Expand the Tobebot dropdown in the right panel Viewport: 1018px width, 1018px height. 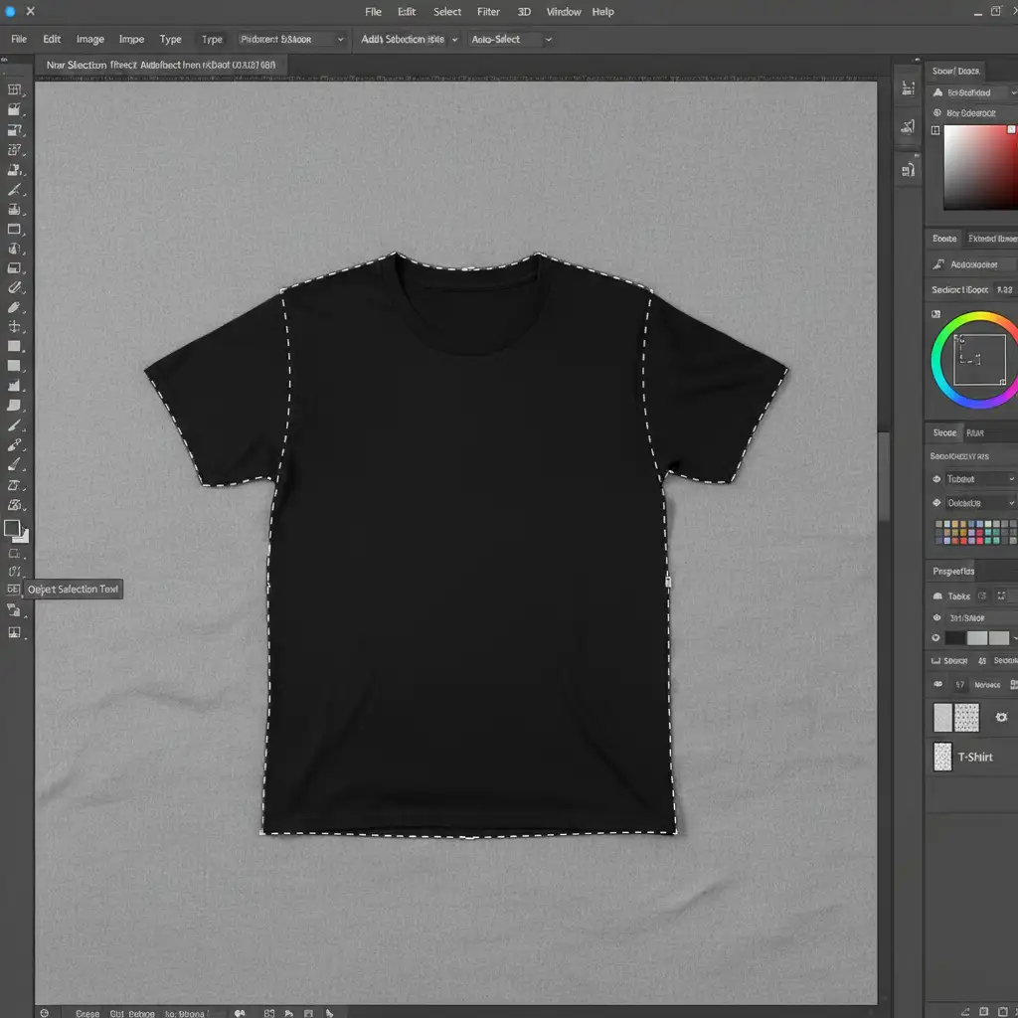[x=978, y=479]
